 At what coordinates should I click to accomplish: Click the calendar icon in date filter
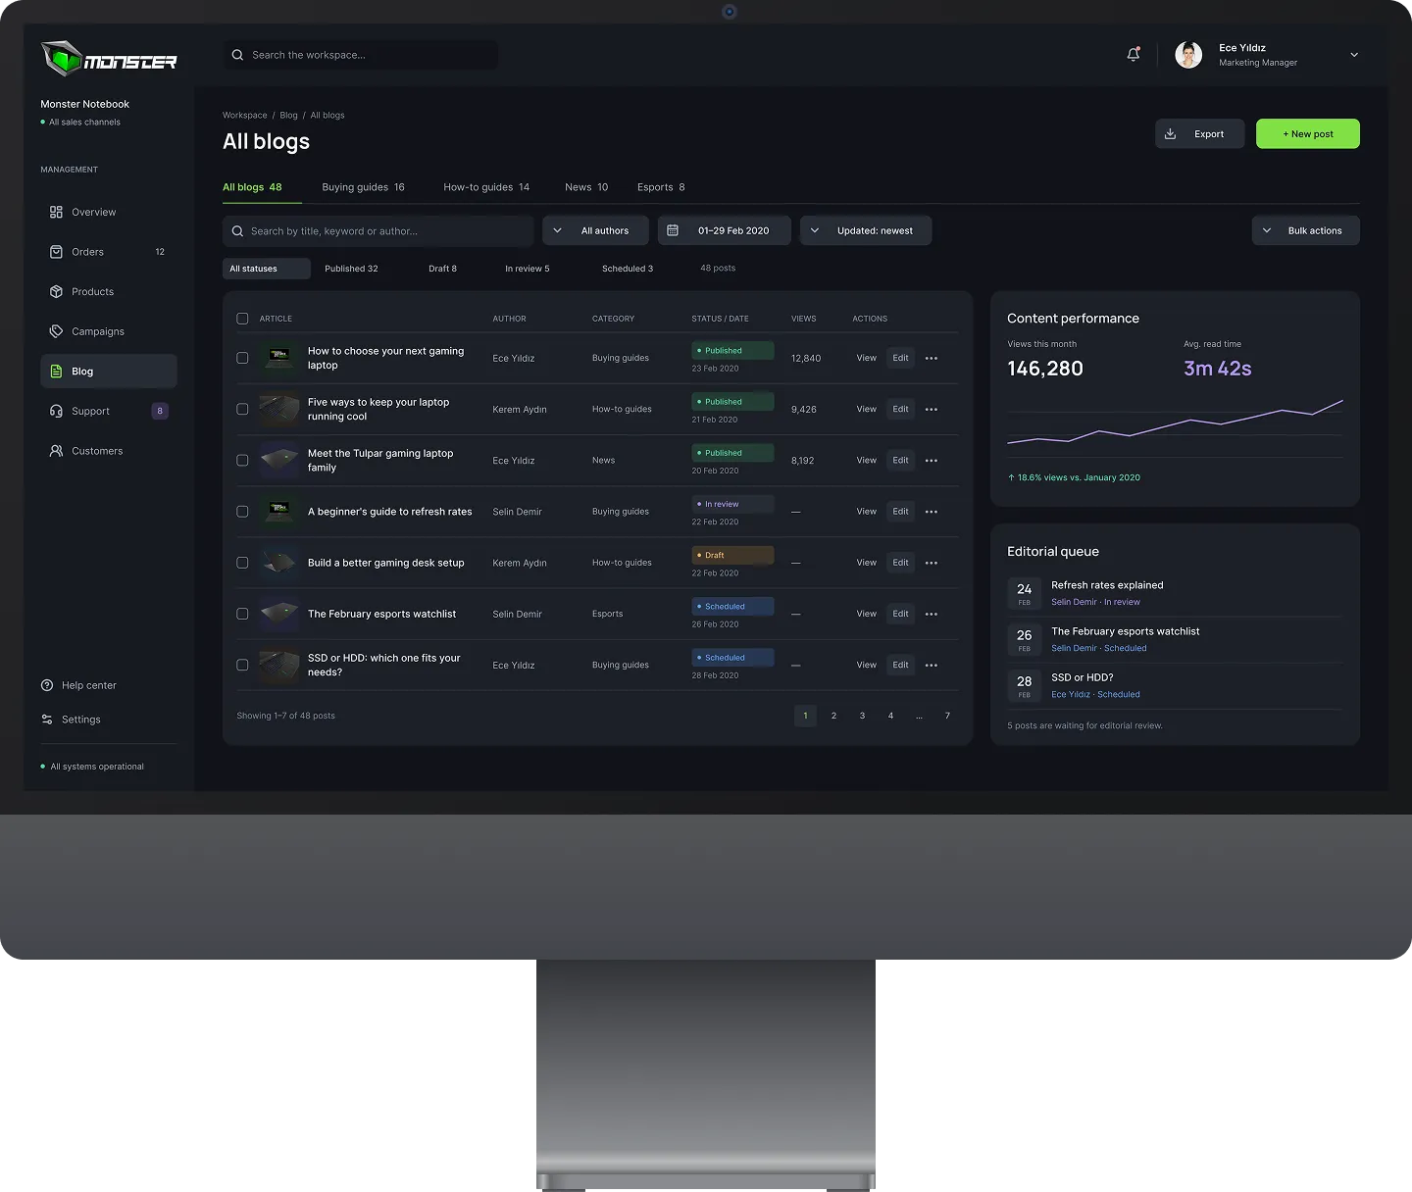click(x=673, y=230)
